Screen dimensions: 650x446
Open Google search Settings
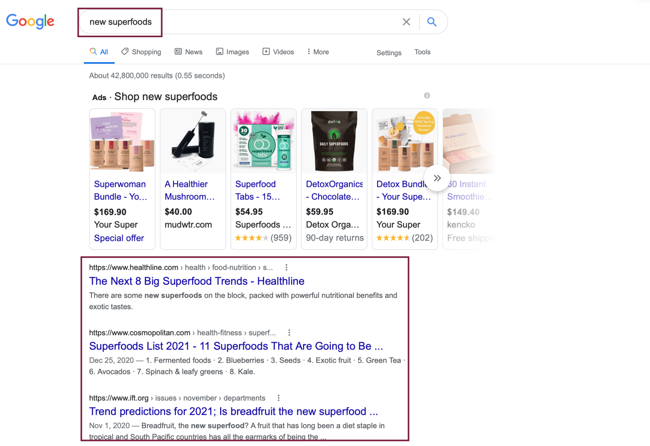389,52
